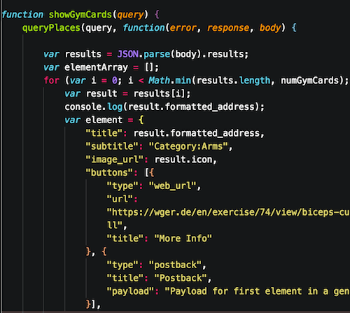Click the console.log statement
Viewport: 350px width, 313px height.
(x=164, y=107)
